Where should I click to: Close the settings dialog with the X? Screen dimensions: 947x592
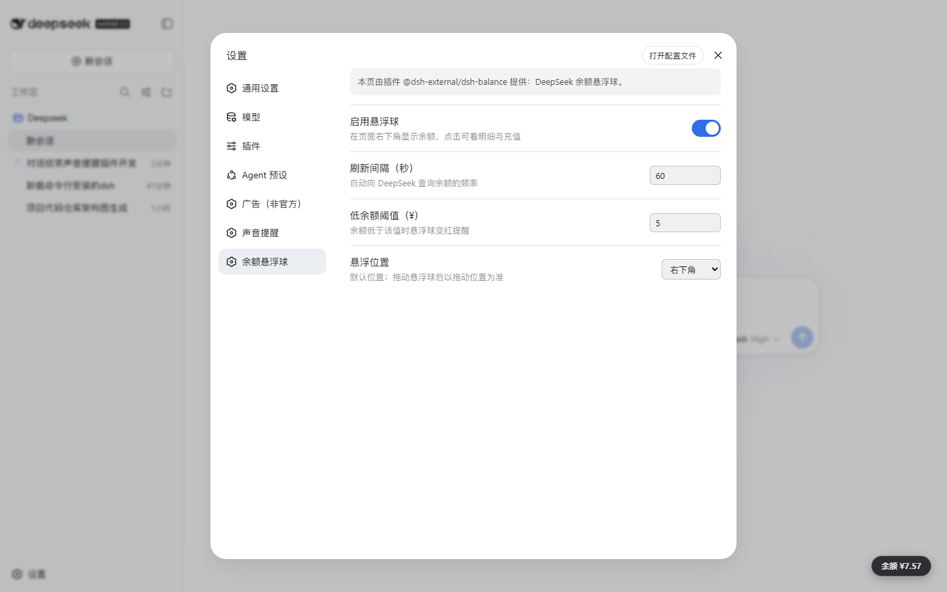[718, 55]
